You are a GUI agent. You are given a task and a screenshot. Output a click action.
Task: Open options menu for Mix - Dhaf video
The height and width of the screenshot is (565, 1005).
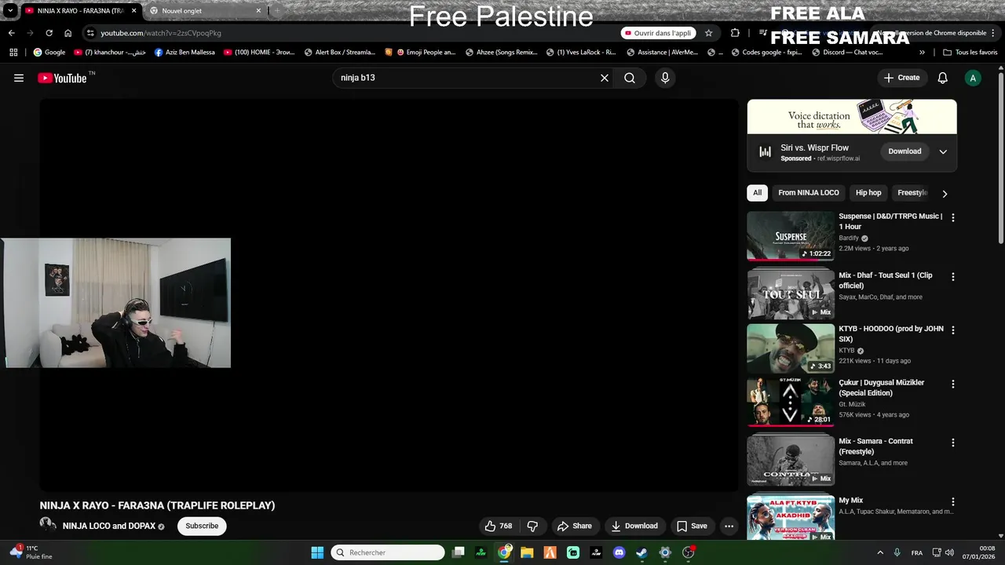[x=953, y=277]
